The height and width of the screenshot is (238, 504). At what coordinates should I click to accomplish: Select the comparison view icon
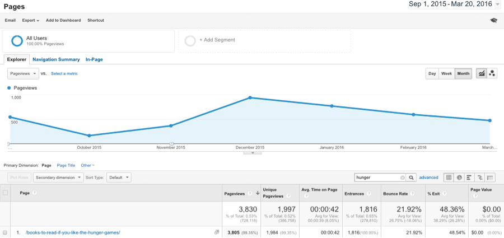click(479, 178)
